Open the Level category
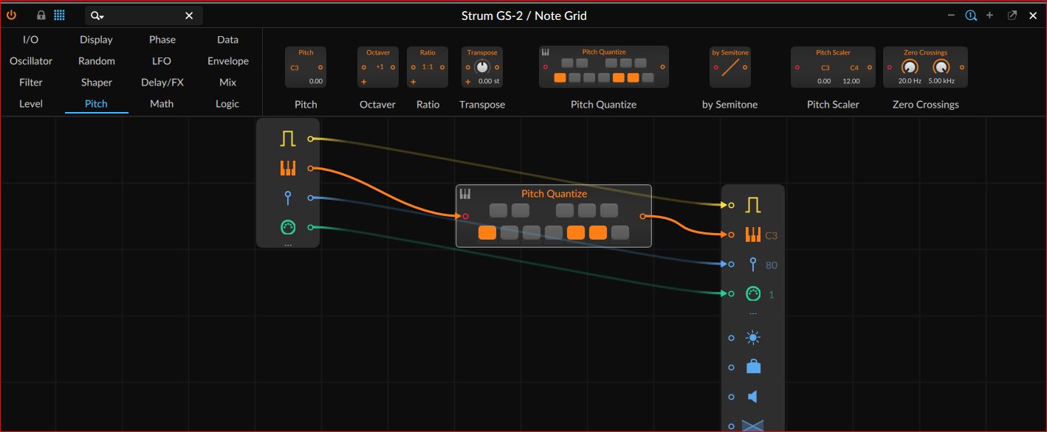Image resolution: width=1047 pixels, height=432 pixels. click(31, 104)
